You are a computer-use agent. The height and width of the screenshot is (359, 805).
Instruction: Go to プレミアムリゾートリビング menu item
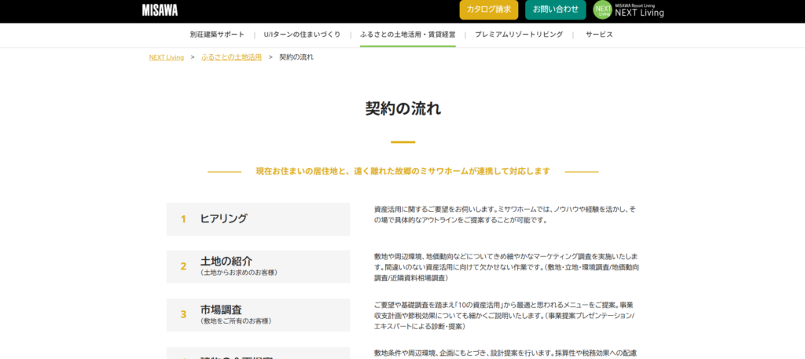(x=518, y=35)
